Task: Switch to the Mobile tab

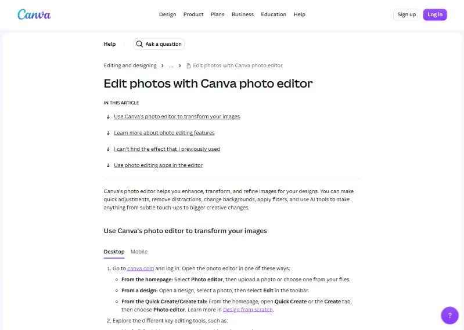Action: coord(139,252)
